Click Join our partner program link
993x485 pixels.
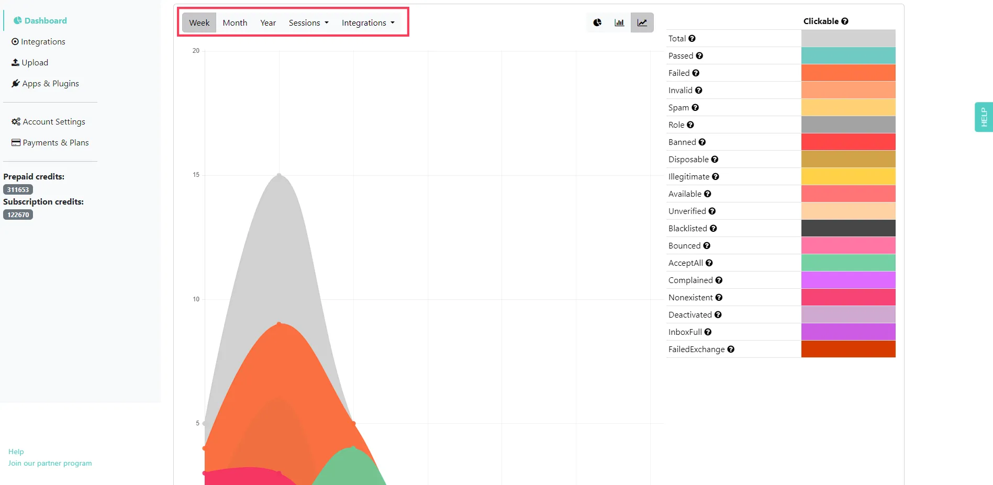(x=50, y=463)
